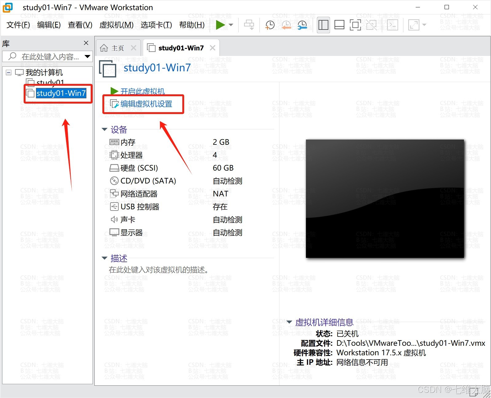Screen dimensions: 491x398
Task: Open the snapshot manager toolbar icon
Action: (303, 25)
